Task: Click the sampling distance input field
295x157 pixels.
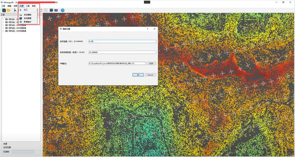Action: 122,41
